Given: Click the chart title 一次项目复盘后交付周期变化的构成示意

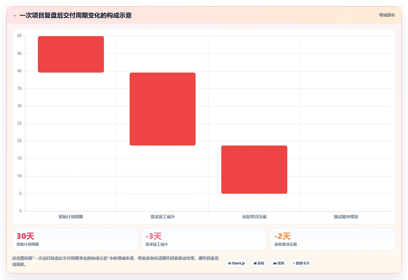Looking at the screenshot, I should (75, 15).
